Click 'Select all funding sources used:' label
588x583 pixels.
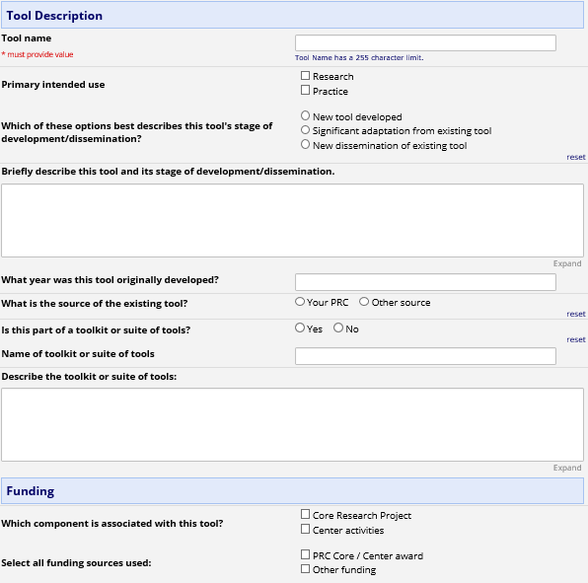click(x=77, y=562)
